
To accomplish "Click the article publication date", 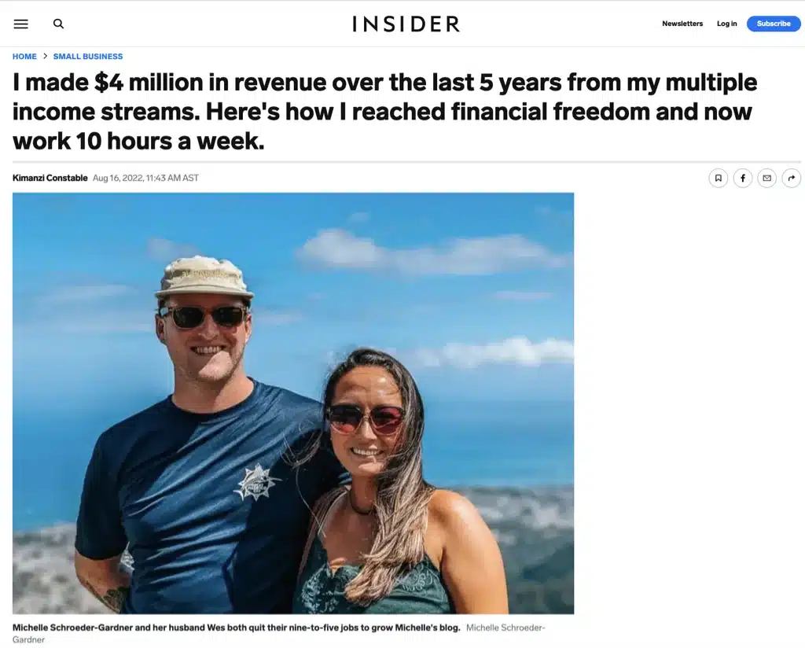I will (147, 178).
